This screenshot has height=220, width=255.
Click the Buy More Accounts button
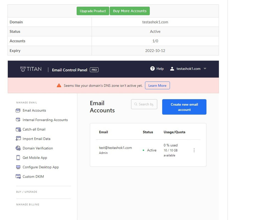click(130, 11)
